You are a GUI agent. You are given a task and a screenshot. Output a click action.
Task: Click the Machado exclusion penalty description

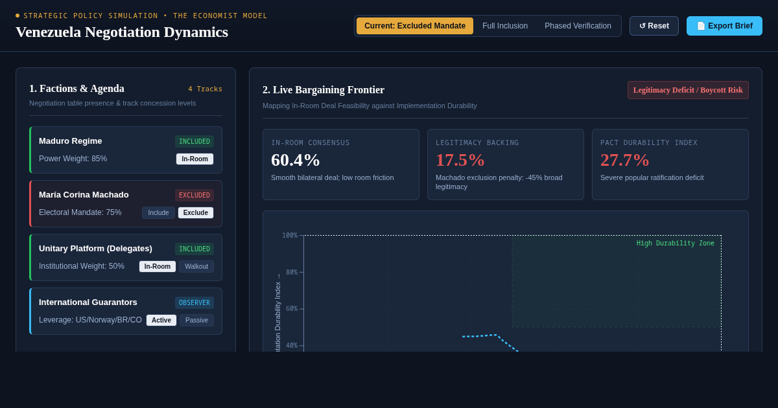tap(499, 182)
